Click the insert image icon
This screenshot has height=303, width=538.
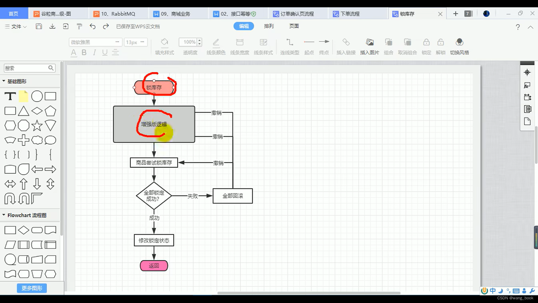pyautogui.click(x=370, y=42)
